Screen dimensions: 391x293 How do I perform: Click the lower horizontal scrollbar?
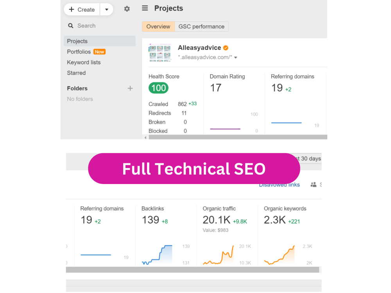(192, 270)
